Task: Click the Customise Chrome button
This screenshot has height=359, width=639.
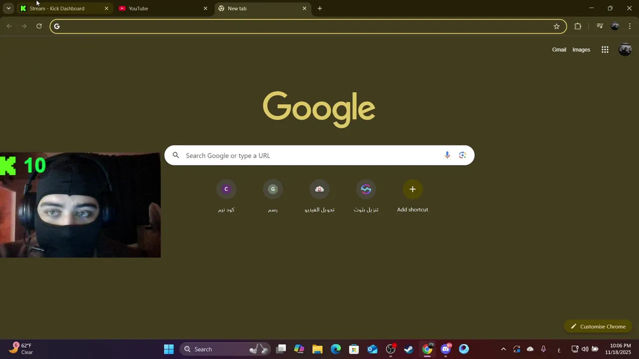Action: [598, 327]
